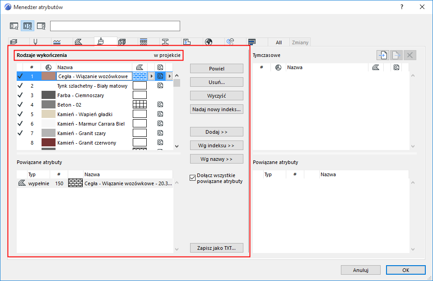This screenshot has height=281, width=433.
Task: Open the Operation Profiles grid tab
Action: click(x=252, y=42)
